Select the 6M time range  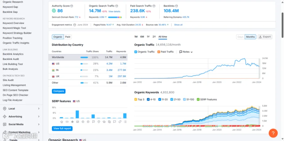coord(142,37)
